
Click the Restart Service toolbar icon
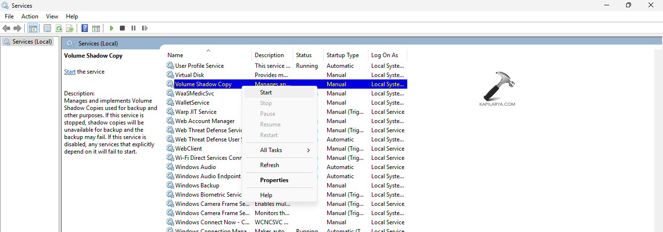[145, 28]
